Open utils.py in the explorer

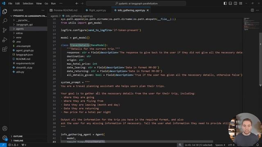tap(28, 72)
